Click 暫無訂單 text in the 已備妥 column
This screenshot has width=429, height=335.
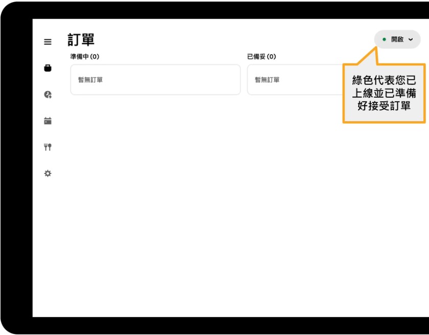[267, 80]
